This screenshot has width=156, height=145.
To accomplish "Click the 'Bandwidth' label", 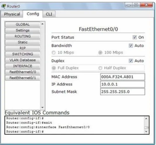I will click(62, 46).
